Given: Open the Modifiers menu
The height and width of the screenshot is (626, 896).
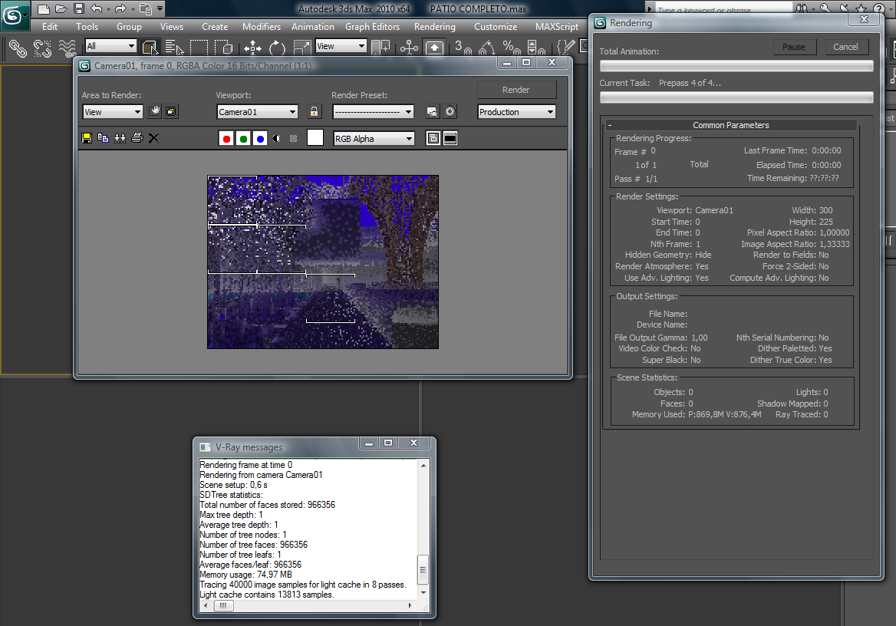Looking at the screenshot, I should [x=261, y=26].
